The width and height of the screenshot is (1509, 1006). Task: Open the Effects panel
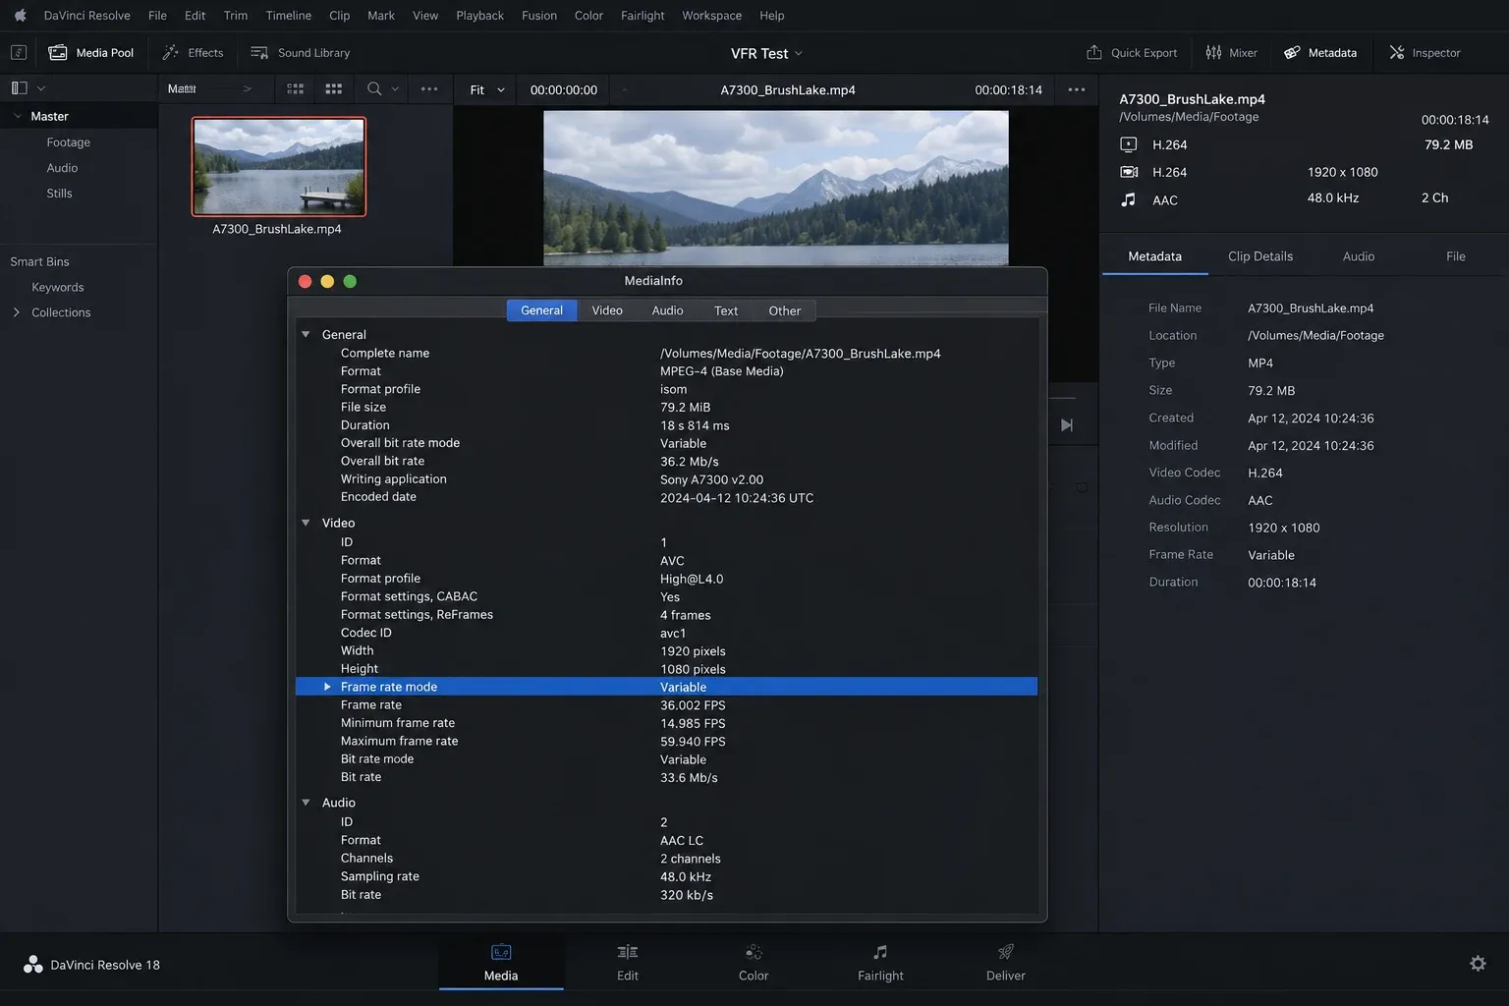coord(193,53)
